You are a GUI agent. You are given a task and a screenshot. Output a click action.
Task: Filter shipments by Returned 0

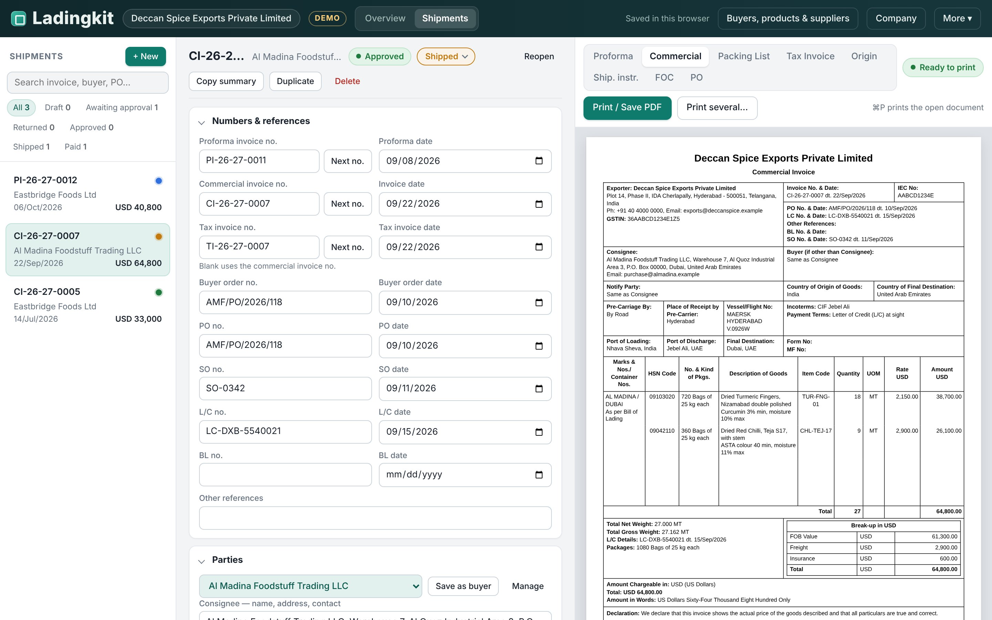(34, 127)
